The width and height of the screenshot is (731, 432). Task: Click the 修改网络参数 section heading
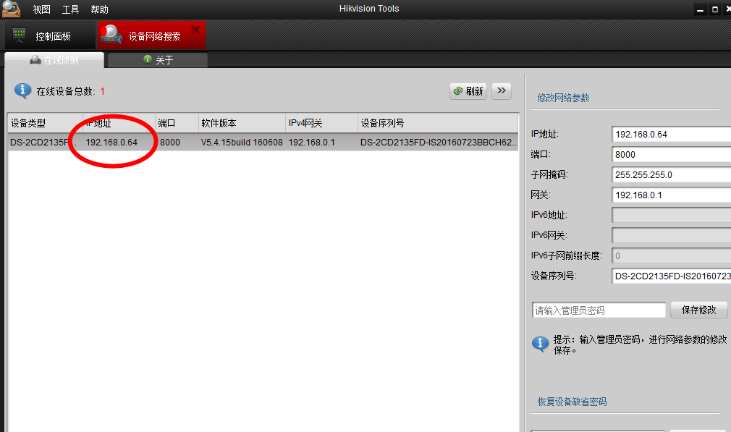[563, 98]
